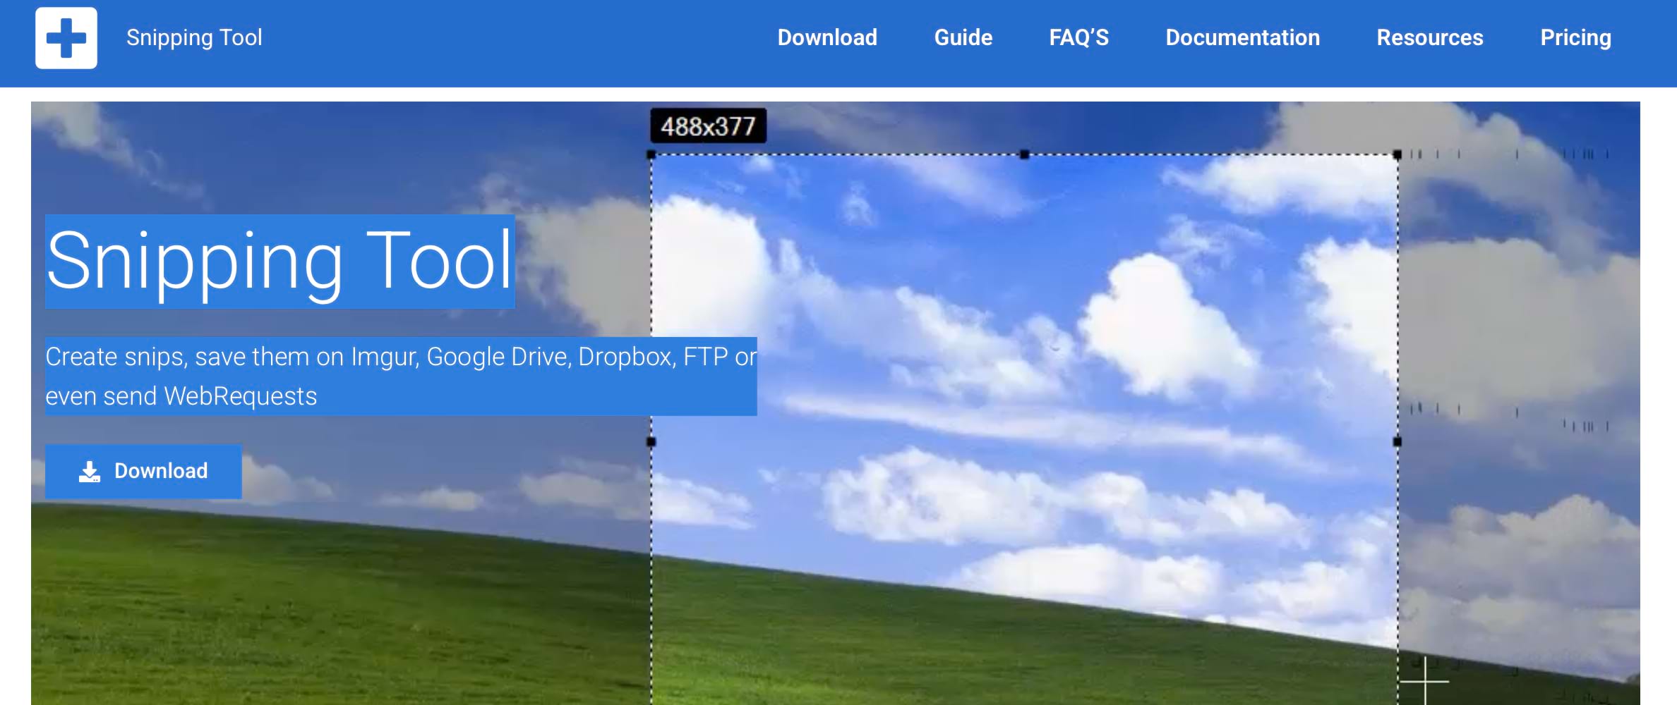The width and height of the screenshot is (1677, 705).
Task: Click the 'Create snips, save them on Imgur' text
Action: click(x=401, y=376)
